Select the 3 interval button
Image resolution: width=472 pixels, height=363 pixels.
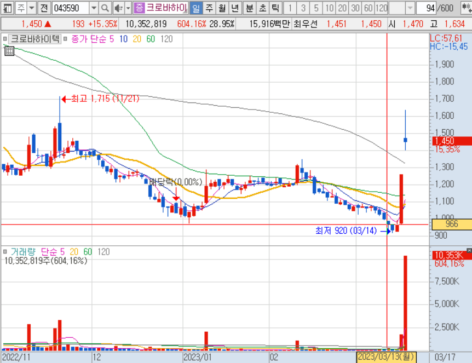[x=303, y=8]
